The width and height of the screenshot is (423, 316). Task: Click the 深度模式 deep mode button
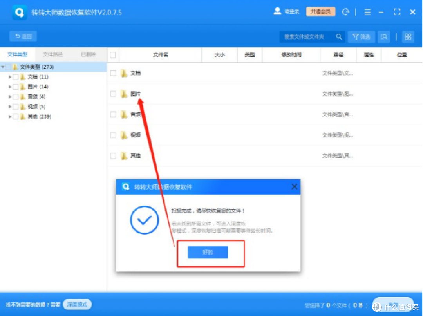[77, 304]
